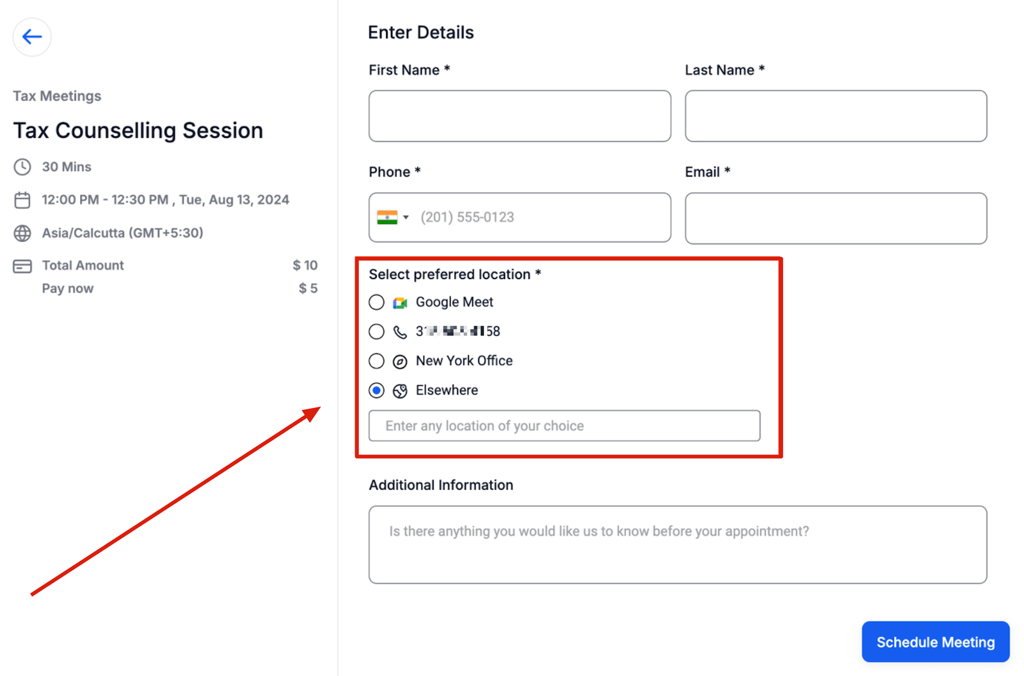Click the calendar icon beside meeting date

pyautogui.click(x=22, y=200)
